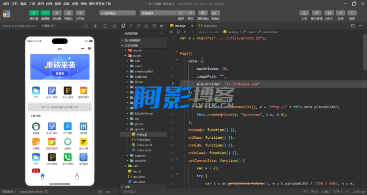Switch to the index.json editor tab
Viewport: 367px width, 195px height.
coord(208,26)
